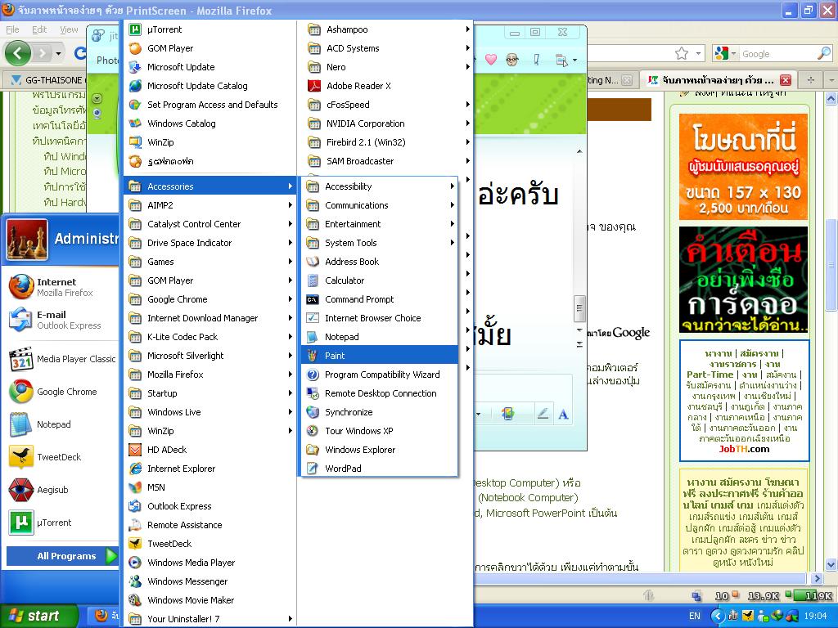Expand the K-Lite Codec Pack submenu
This screenshot has height=628, width=838.
210,337
